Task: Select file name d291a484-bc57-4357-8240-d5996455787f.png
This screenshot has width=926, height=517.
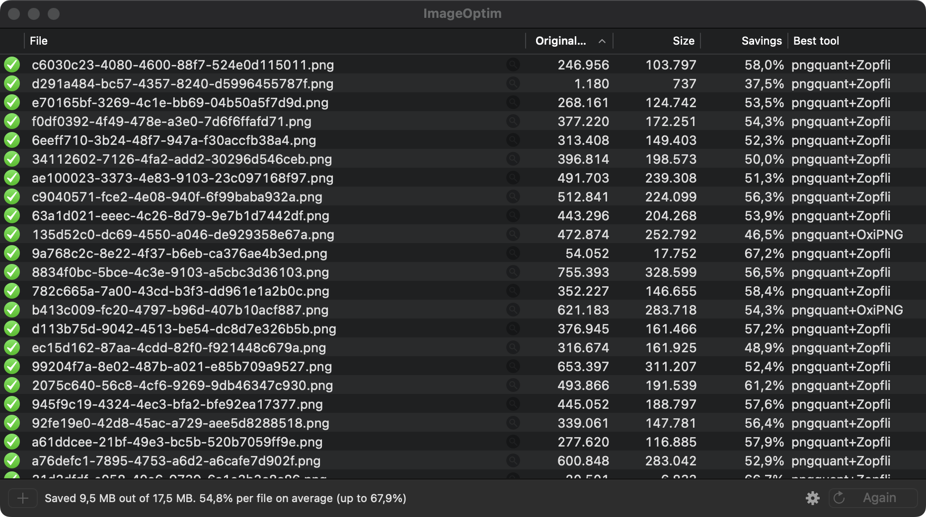Action: point(183,84)
